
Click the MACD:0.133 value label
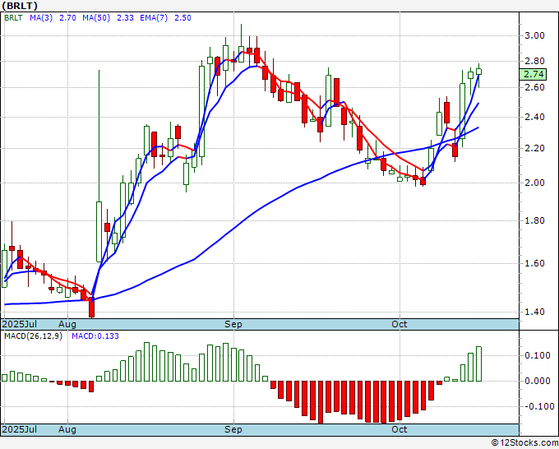(x=95, y=336)
